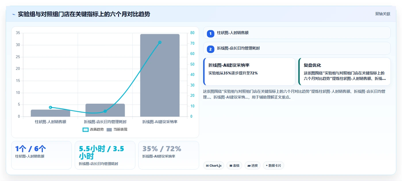Screen dimensions: 402x181
Task: Click the Chart.js tag chip
Action: 213,166
